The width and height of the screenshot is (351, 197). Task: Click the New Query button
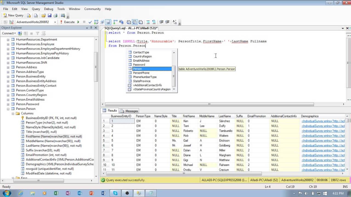13,15
